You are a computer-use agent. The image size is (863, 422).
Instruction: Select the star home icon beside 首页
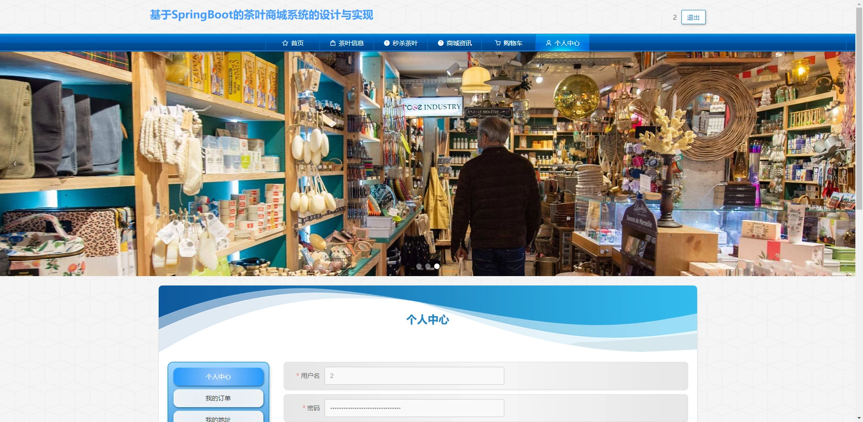point(285,43)
